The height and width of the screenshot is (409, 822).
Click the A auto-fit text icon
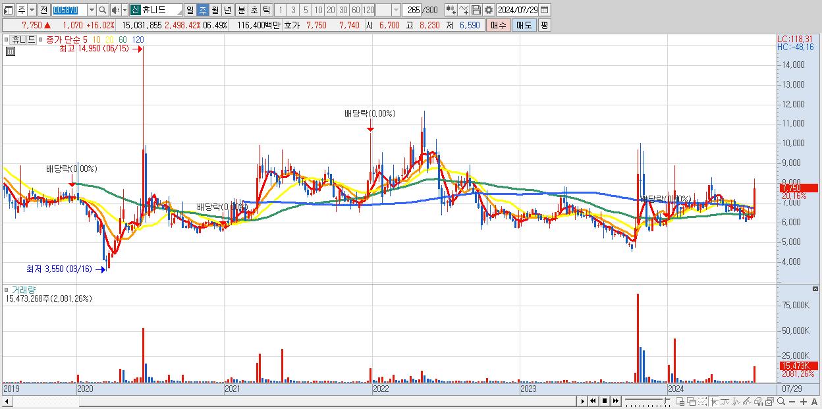814,402
